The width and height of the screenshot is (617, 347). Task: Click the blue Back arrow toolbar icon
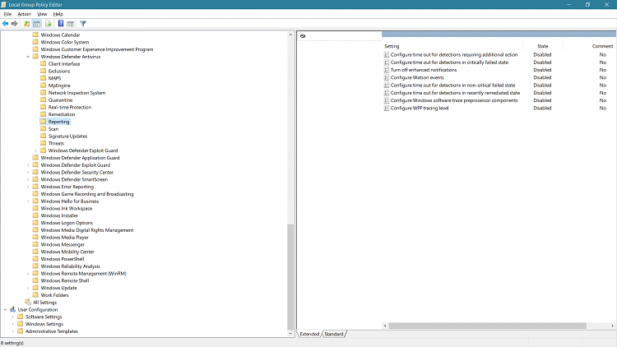(5, 24)
